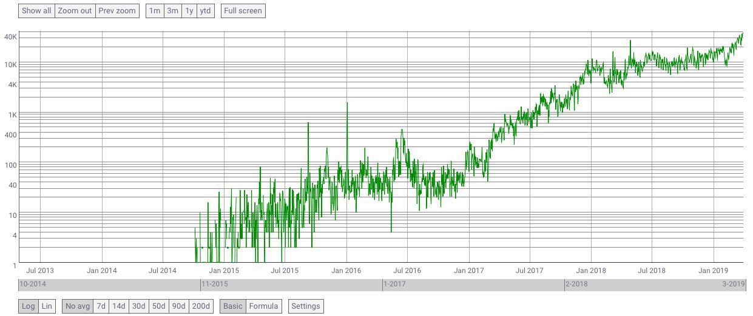Click the 40 y-axis label
Image resolution: width=753 pixels, height=316 pixels.
coord(13,185)
